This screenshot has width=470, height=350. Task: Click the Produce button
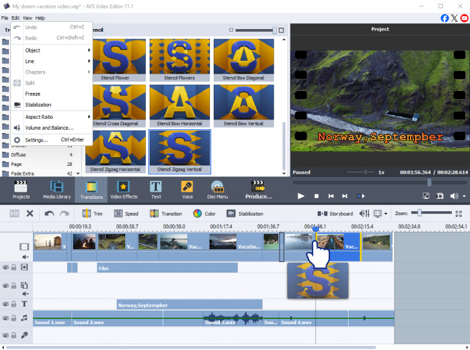(258, 189)
